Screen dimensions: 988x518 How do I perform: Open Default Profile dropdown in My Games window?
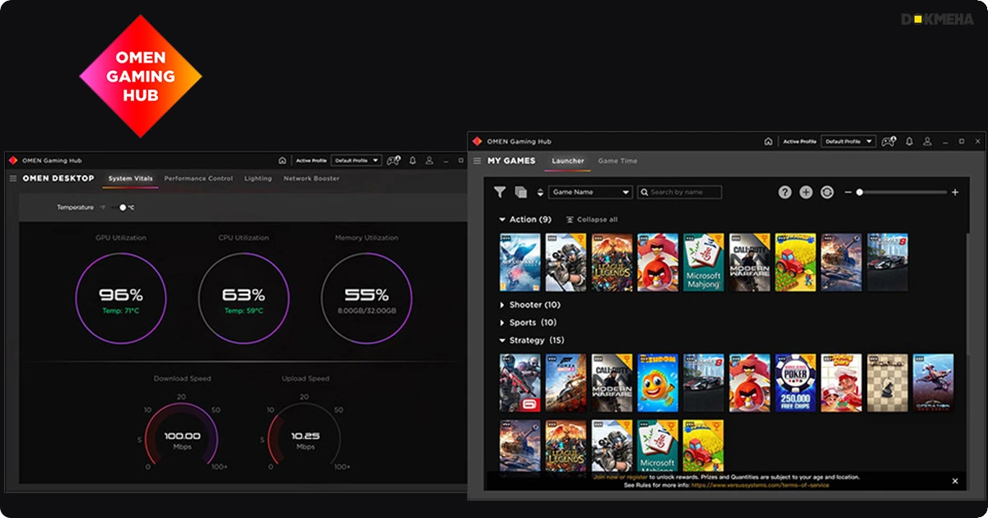click(849, 142)
